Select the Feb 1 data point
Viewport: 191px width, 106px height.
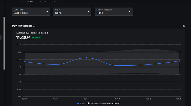click(x=117, y=66)
